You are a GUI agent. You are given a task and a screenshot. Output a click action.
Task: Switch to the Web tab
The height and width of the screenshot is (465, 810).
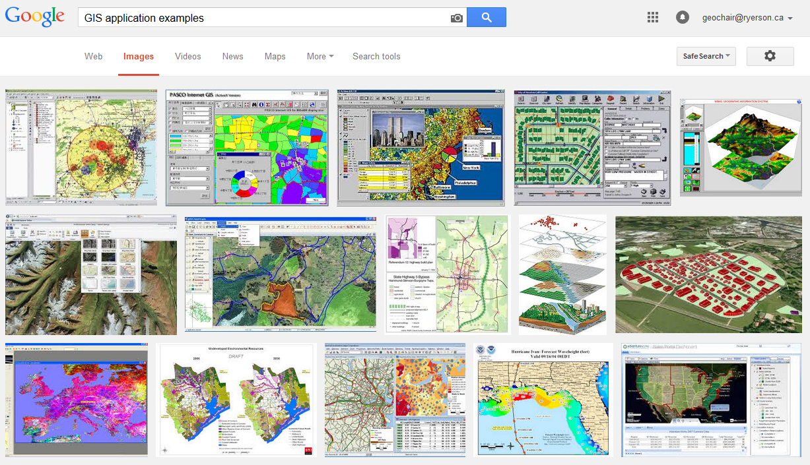pyautogui.click(x=93, y=57)
